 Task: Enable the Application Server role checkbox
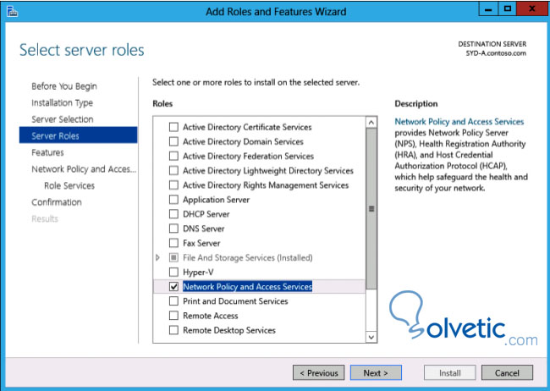tap(173, 200)
